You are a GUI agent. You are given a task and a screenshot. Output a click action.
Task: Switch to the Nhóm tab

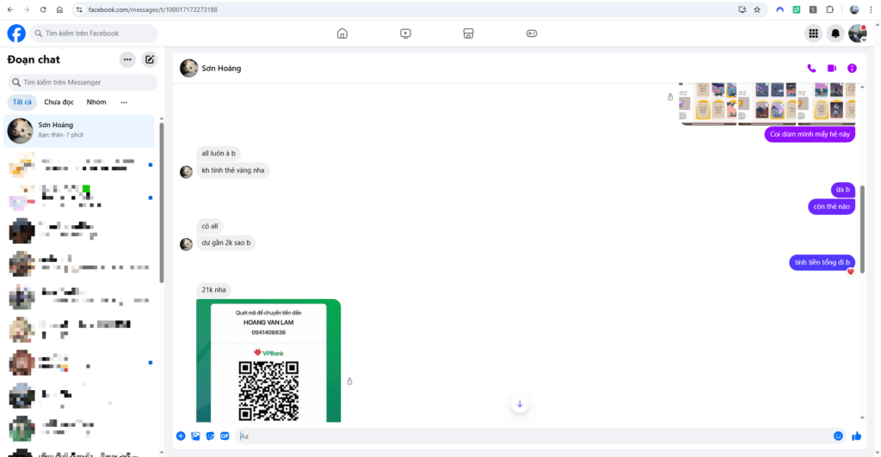pyautogui.click(x=96, y=102)
